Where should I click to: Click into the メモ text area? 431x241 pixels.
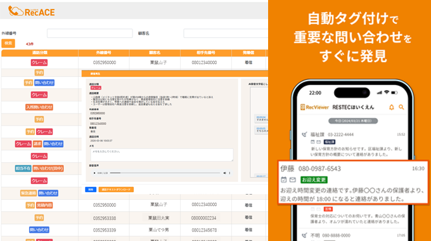(162, 155)
